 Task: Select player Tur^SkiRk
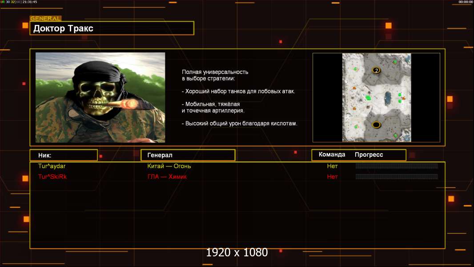tap(52, 177)
